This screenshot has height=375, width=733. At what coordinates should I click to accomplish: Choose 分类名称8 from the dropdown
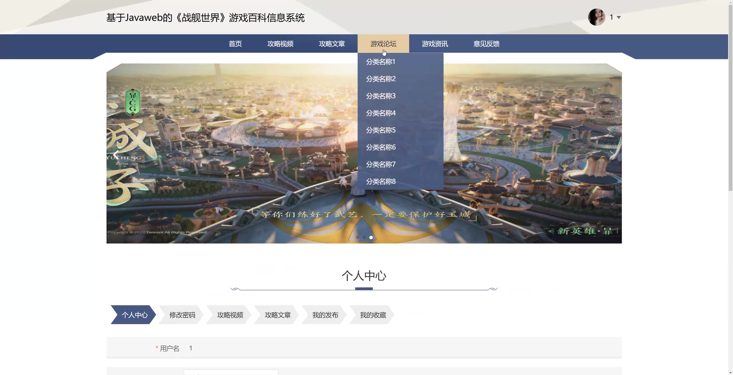(381, 181)
